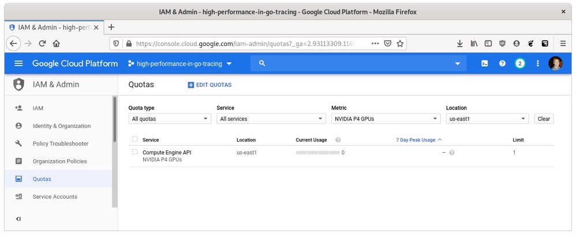
Task: Click the IAM & Admin sidebar heading
Action: click(56, 84)
